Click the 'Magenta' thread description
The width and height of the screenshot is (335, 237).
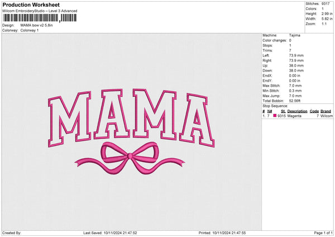294,116
